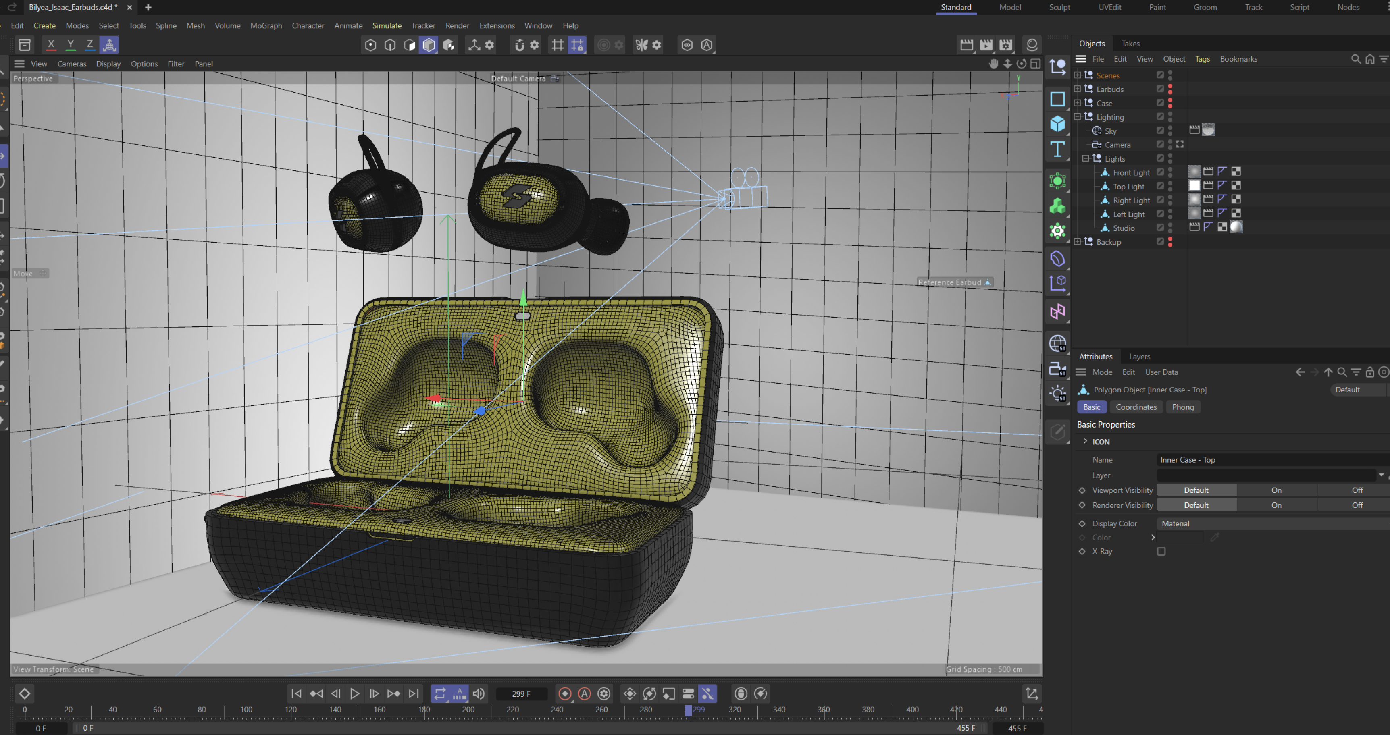Click the Render to Picture Viewer icon
1390x735 pixels.
click(x=986, y=45)
